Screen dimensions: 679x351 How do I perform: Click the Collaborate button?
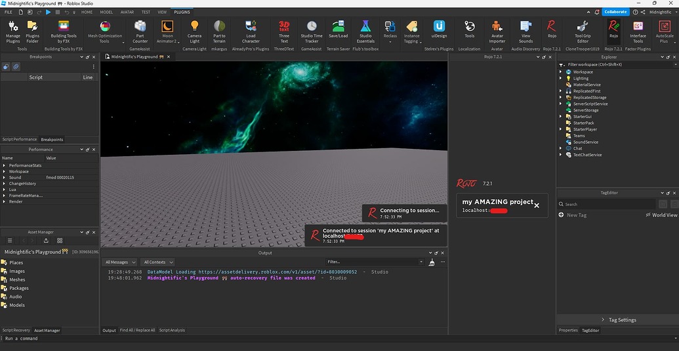[615, 12]
